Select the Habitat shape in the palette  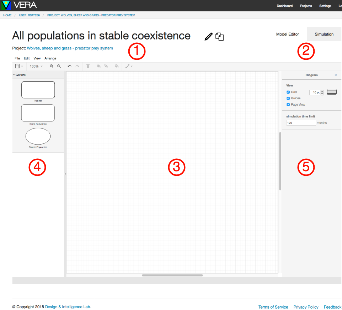tap(38, 90)
